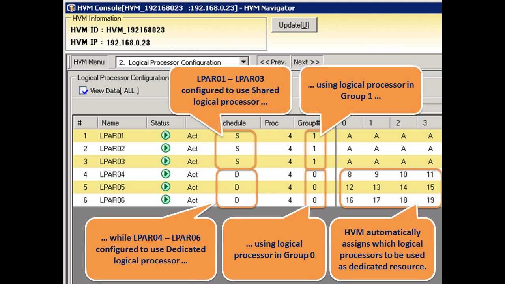
Task: Click processor cell 11 in LPAR04 row
Action: point(430,174)
